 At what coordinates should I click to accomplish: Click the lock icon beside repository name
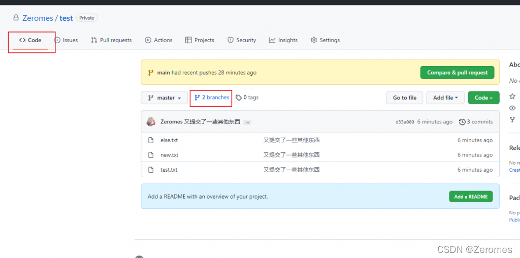click(16, 18)
